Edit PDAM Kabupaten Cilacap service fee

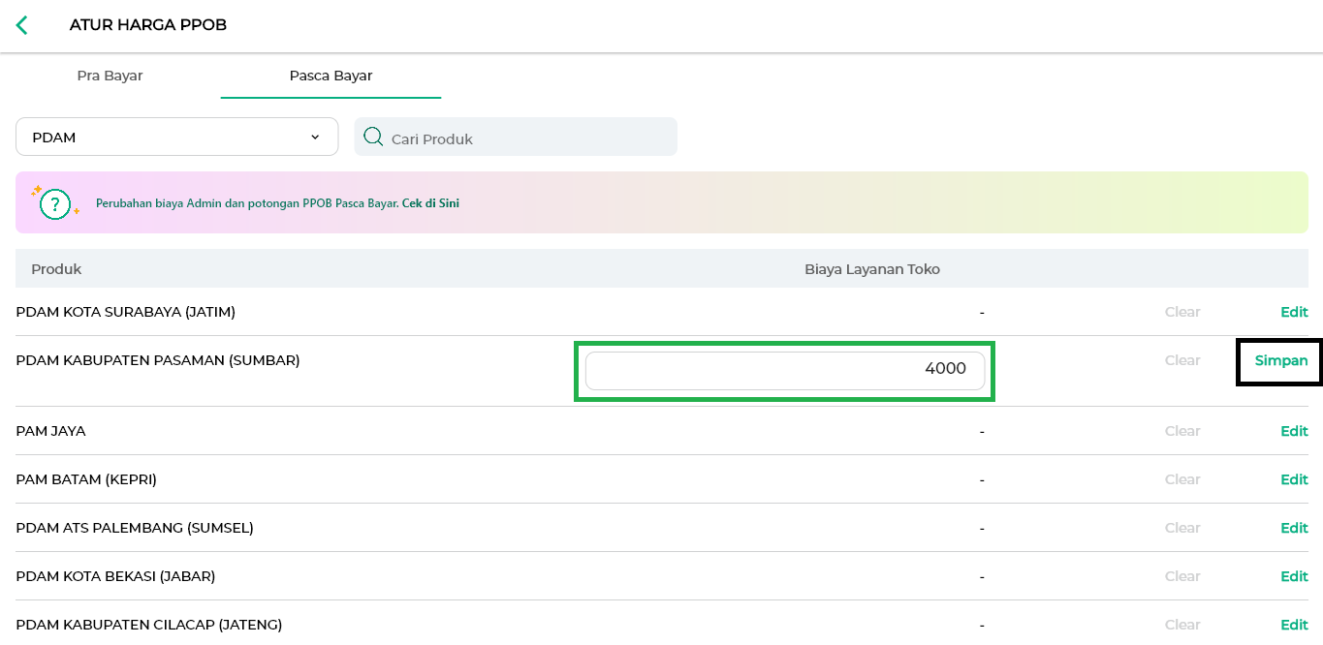click(1294, 625)
